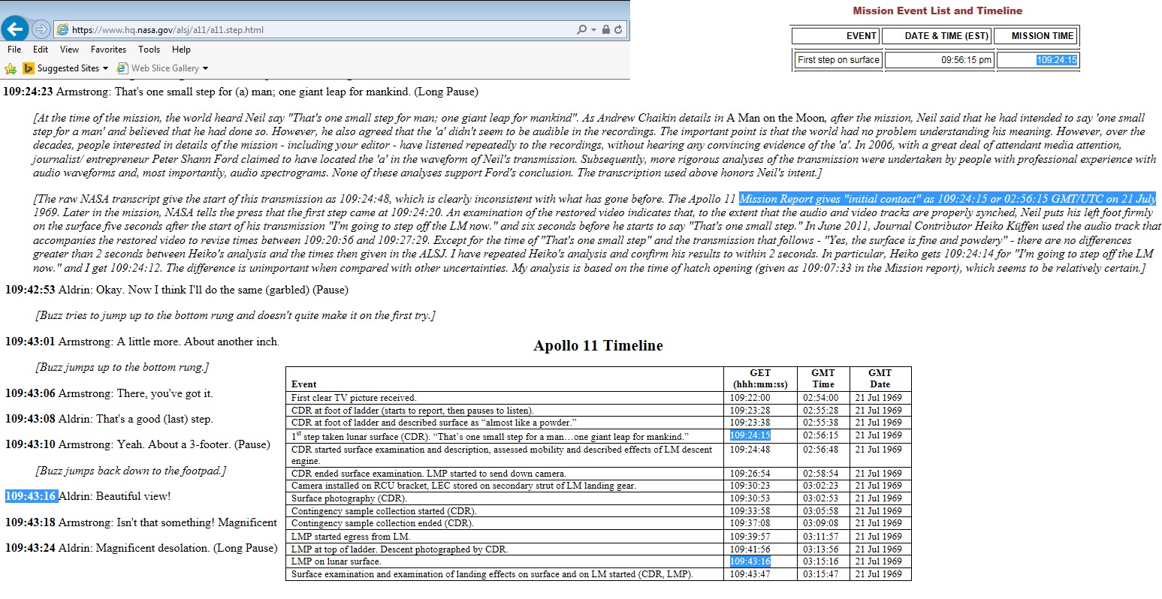Click the Forward navigation arrow
The height and width of the screenshot is (599, 1162).
coord(42,30)
